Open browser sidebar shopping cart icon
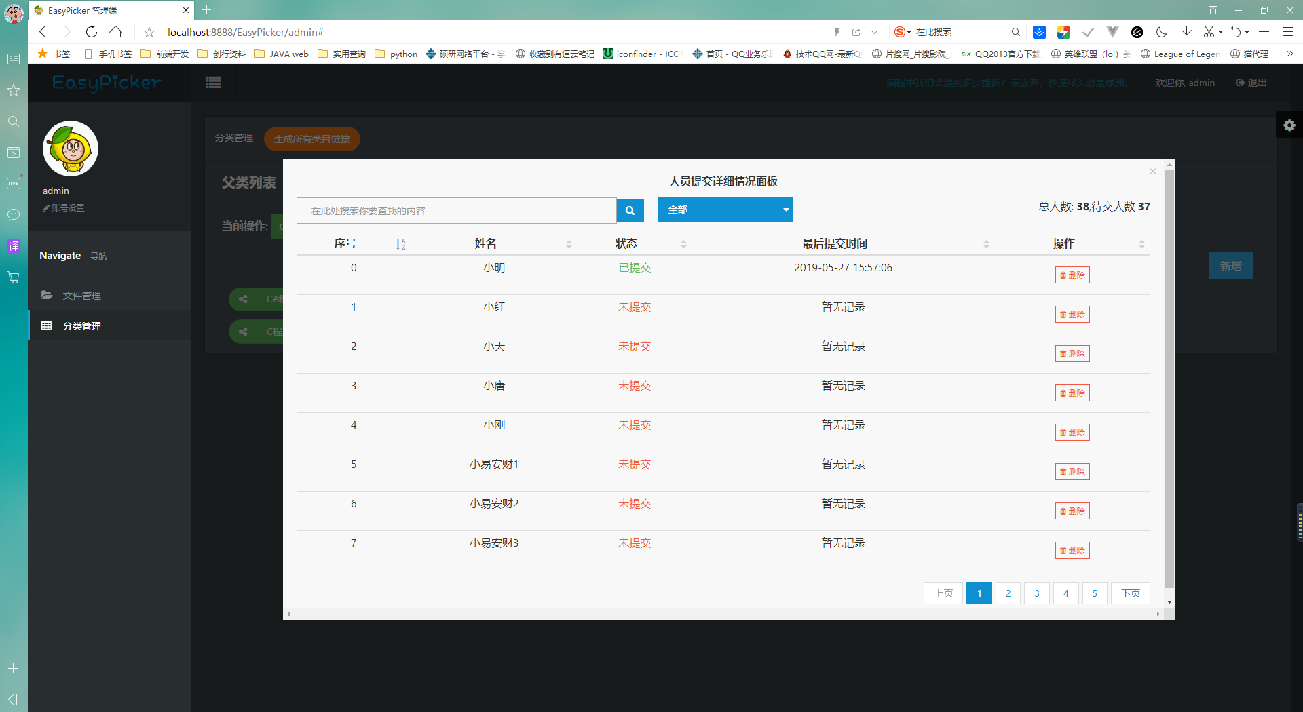This screenshot has width=1303, height=712. (14, 277)
